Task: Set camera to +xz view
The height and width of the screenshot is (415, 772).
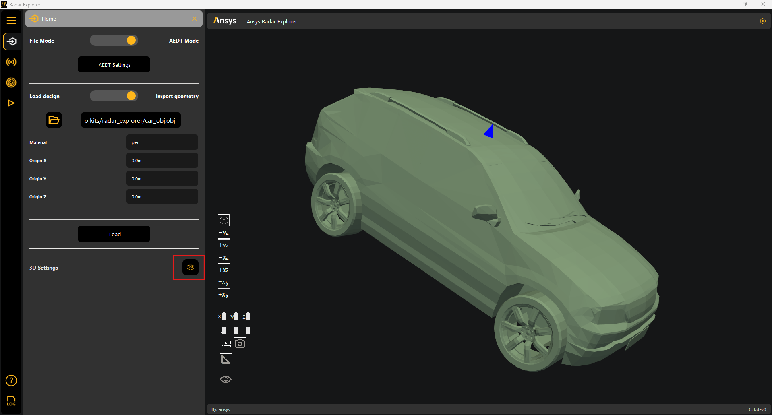Action: 224,270
